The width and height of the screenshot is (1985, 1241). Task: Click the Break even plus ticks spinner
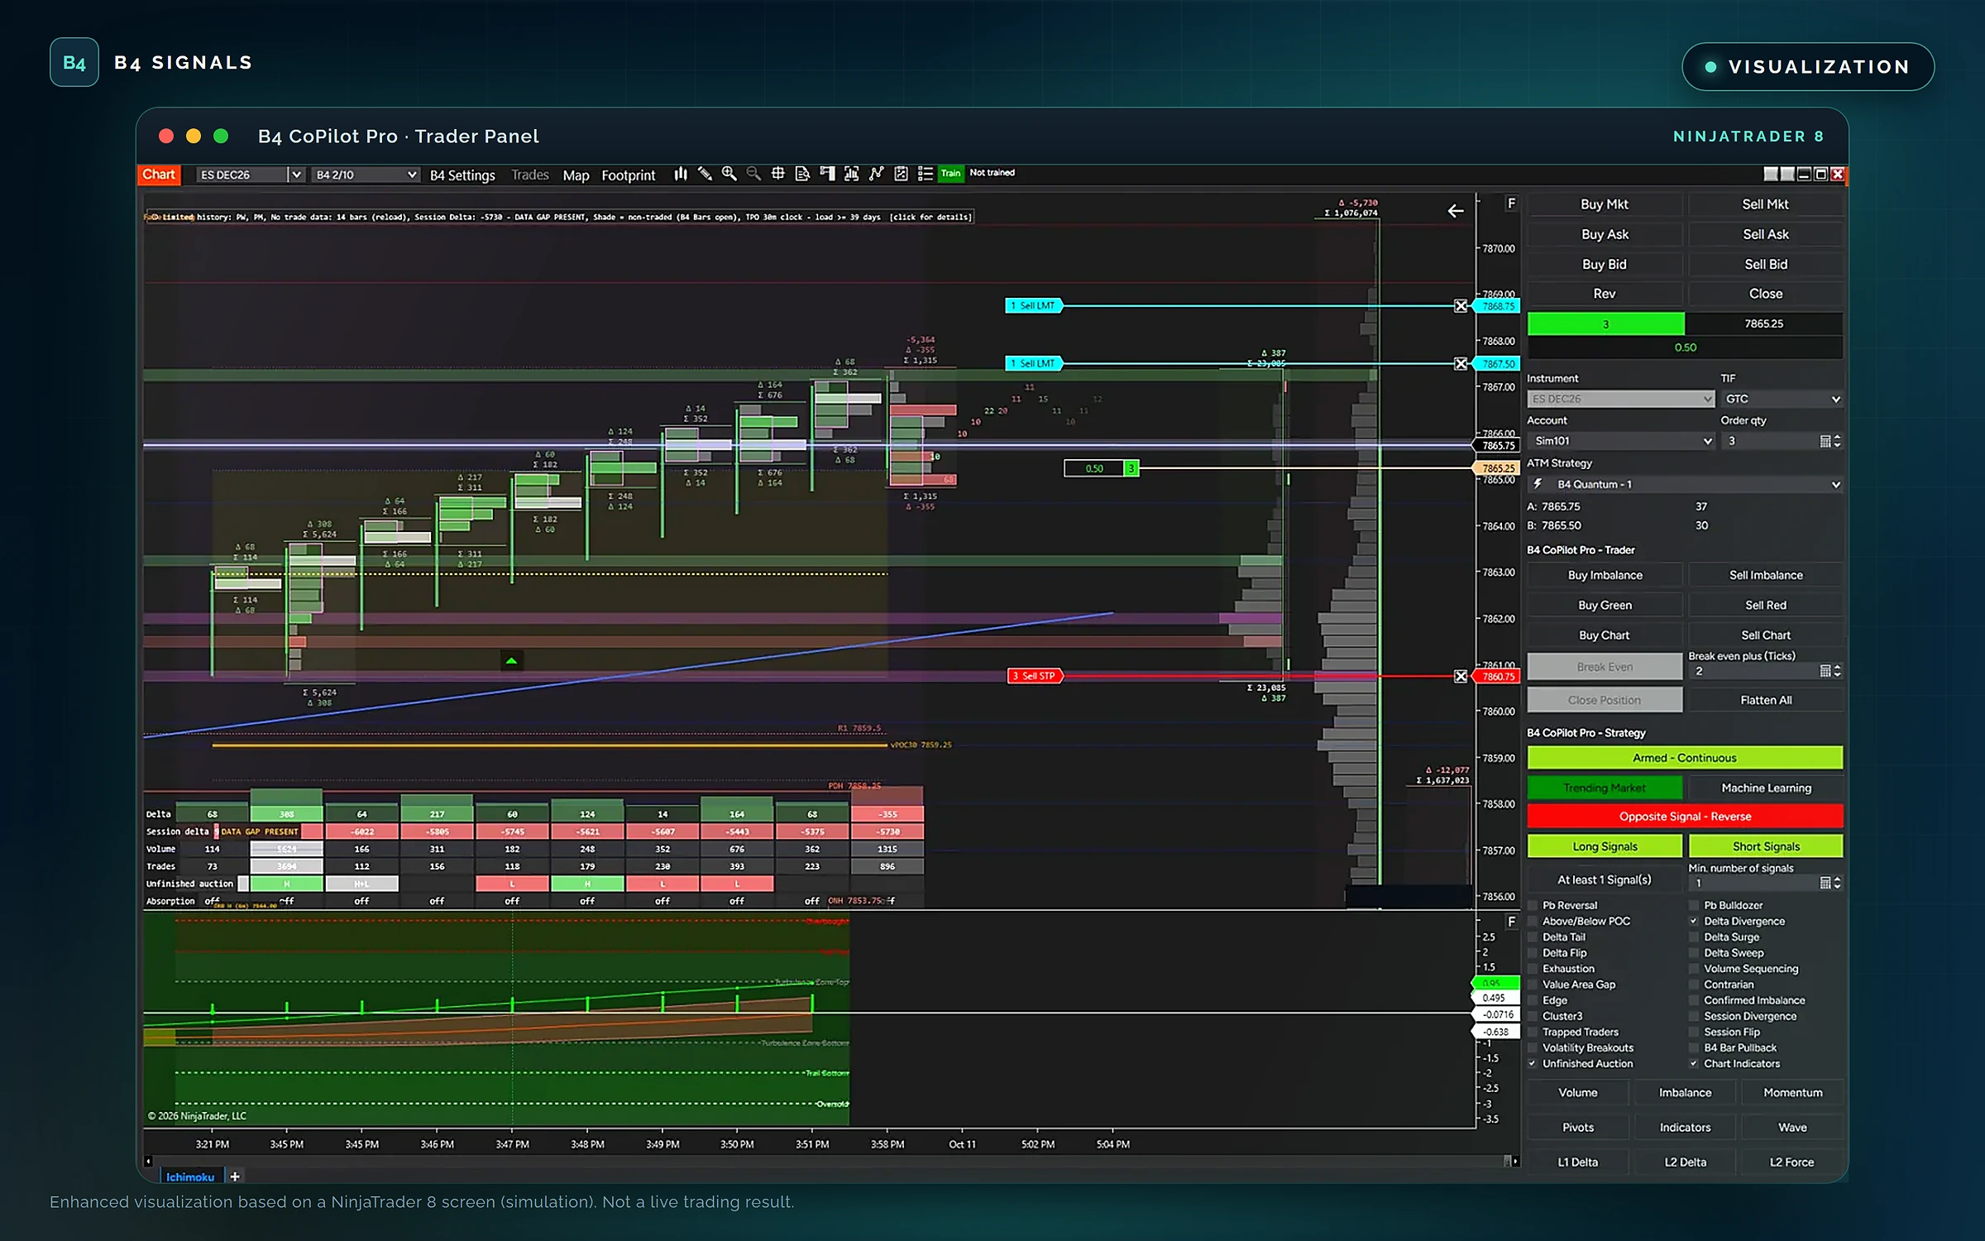coord(1837,671)
